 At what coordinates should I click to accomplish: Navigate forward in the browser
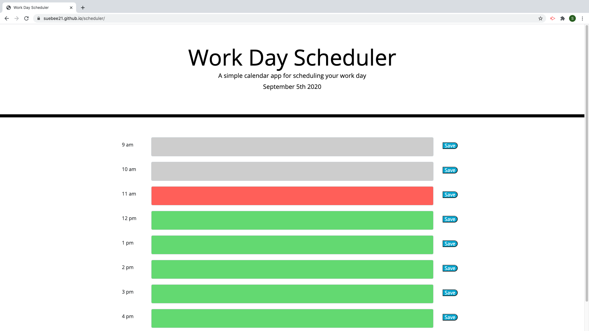[17, 18]
